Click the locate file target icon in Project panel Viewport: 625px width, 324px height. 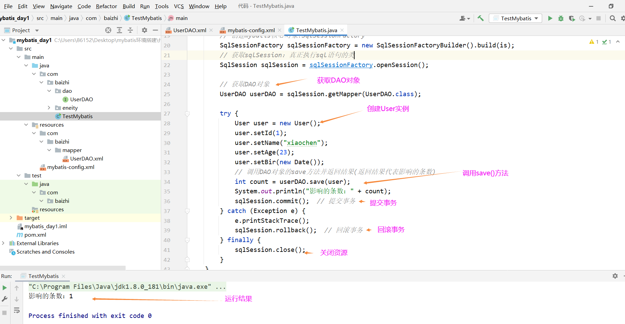(x=108, y=30)
